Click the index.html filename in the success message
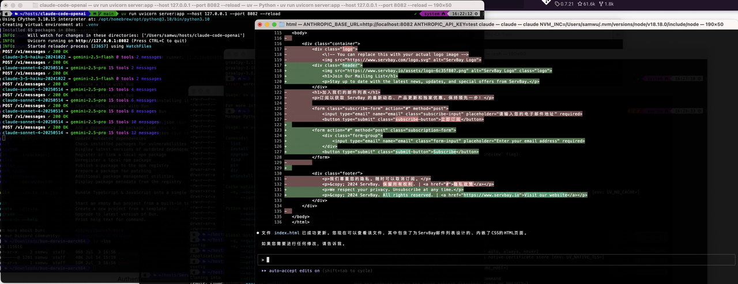738x284 pixels. [287, 233]
